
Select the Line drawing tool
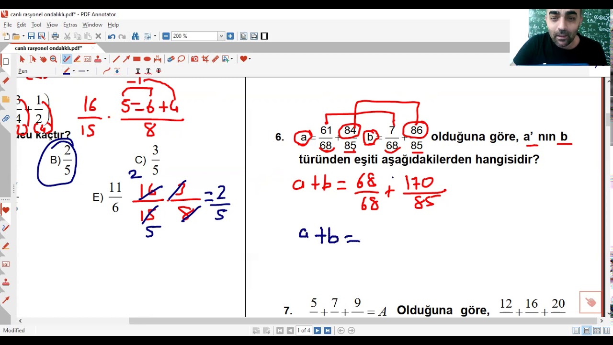(116, 59)
